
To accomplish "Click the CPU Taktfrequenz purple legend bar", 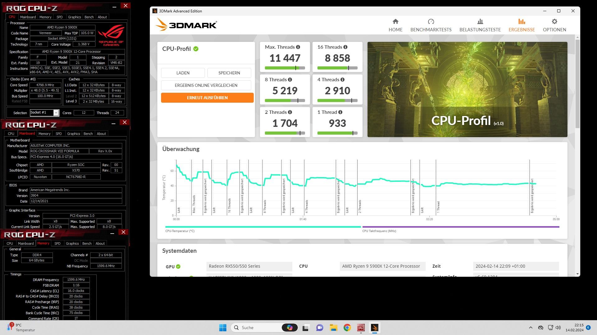I will pos(461,227).
